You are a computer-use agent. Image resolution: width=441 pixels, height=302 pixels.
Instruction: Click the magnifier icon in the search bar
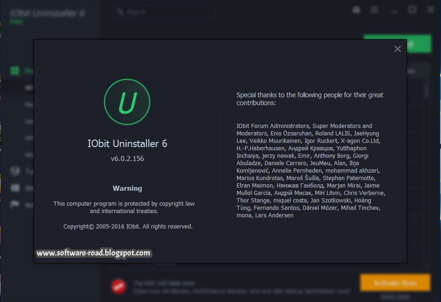[x=120, y=11]
